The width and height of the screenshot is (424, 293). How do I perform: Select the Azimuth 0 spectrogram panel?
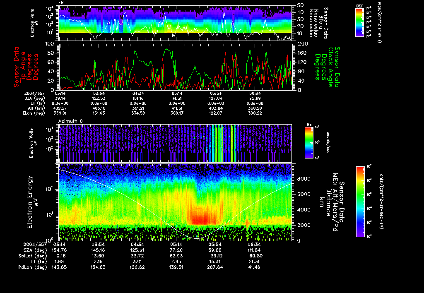tap(175, 143)
